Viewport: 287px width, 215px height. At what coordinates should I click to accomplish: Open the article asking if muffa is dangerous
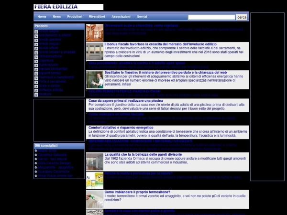pos(139,173)
